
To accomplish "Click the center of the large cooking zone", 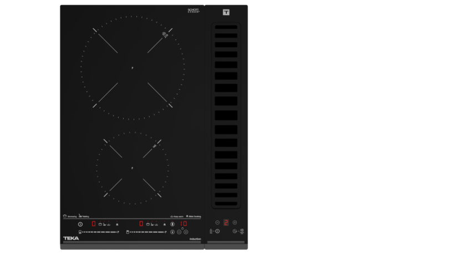I will coord(133,68).
